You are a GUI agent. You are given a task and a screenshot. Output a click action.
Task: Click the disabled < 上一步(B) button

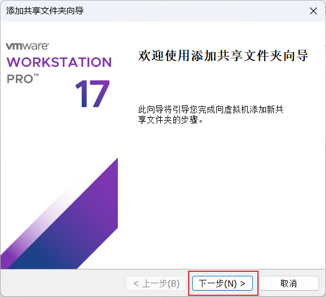tap(156, 283)
